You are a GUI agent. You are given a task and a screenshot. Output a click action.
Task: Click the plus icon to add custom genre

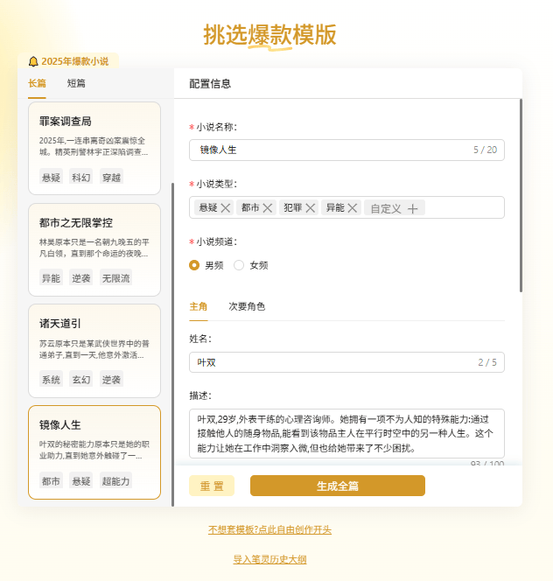pos(413,208)
